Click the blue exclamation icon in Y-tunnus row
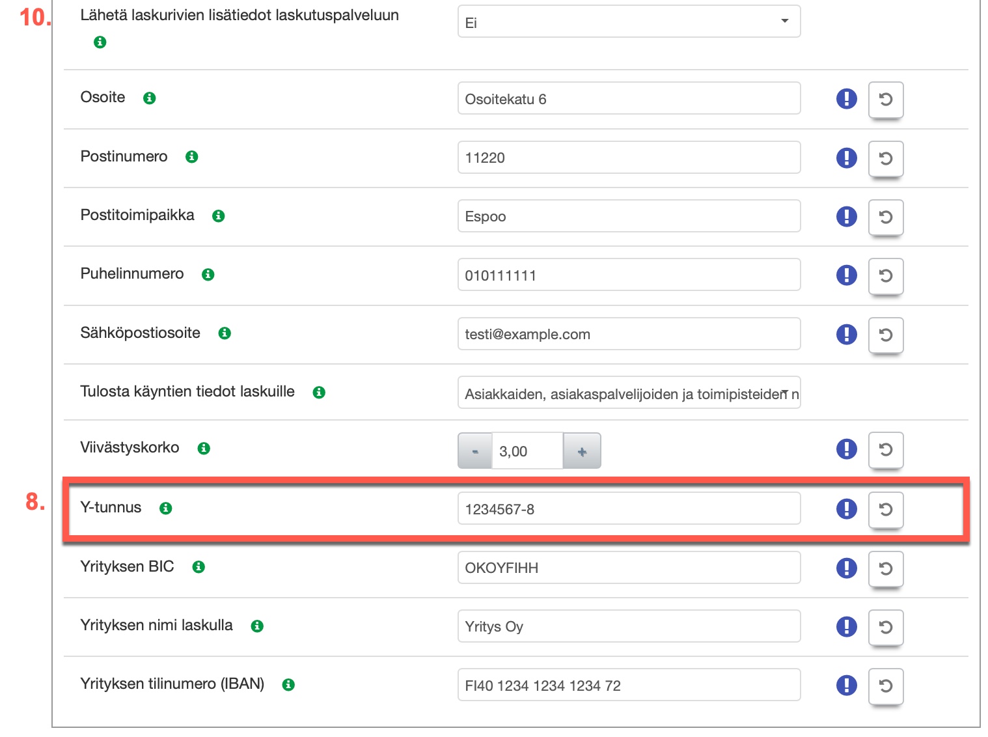Screen dimensions: 988x737 tap(846, 508)
